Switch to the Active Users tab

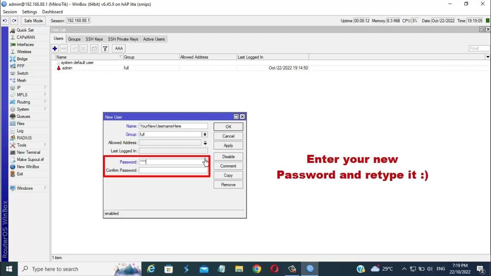coord(154,39)
